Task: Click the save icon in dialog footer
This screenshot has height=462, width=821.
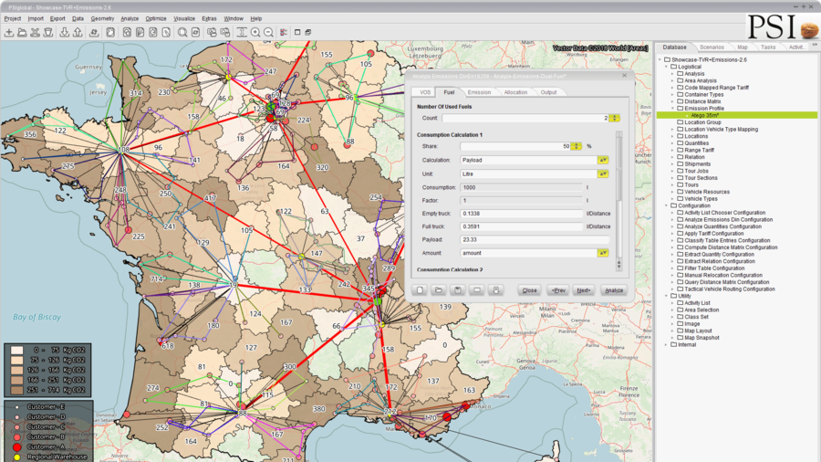Action: (x=458, y=290)
